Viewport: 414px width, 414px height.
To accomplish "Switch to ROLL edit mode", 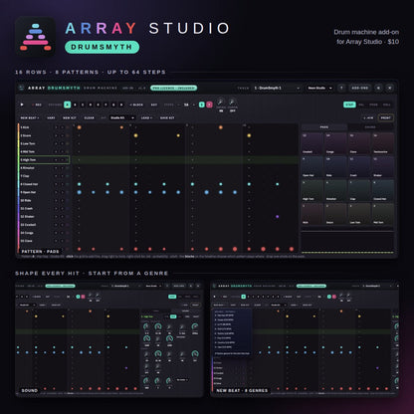I will point(386,104).
